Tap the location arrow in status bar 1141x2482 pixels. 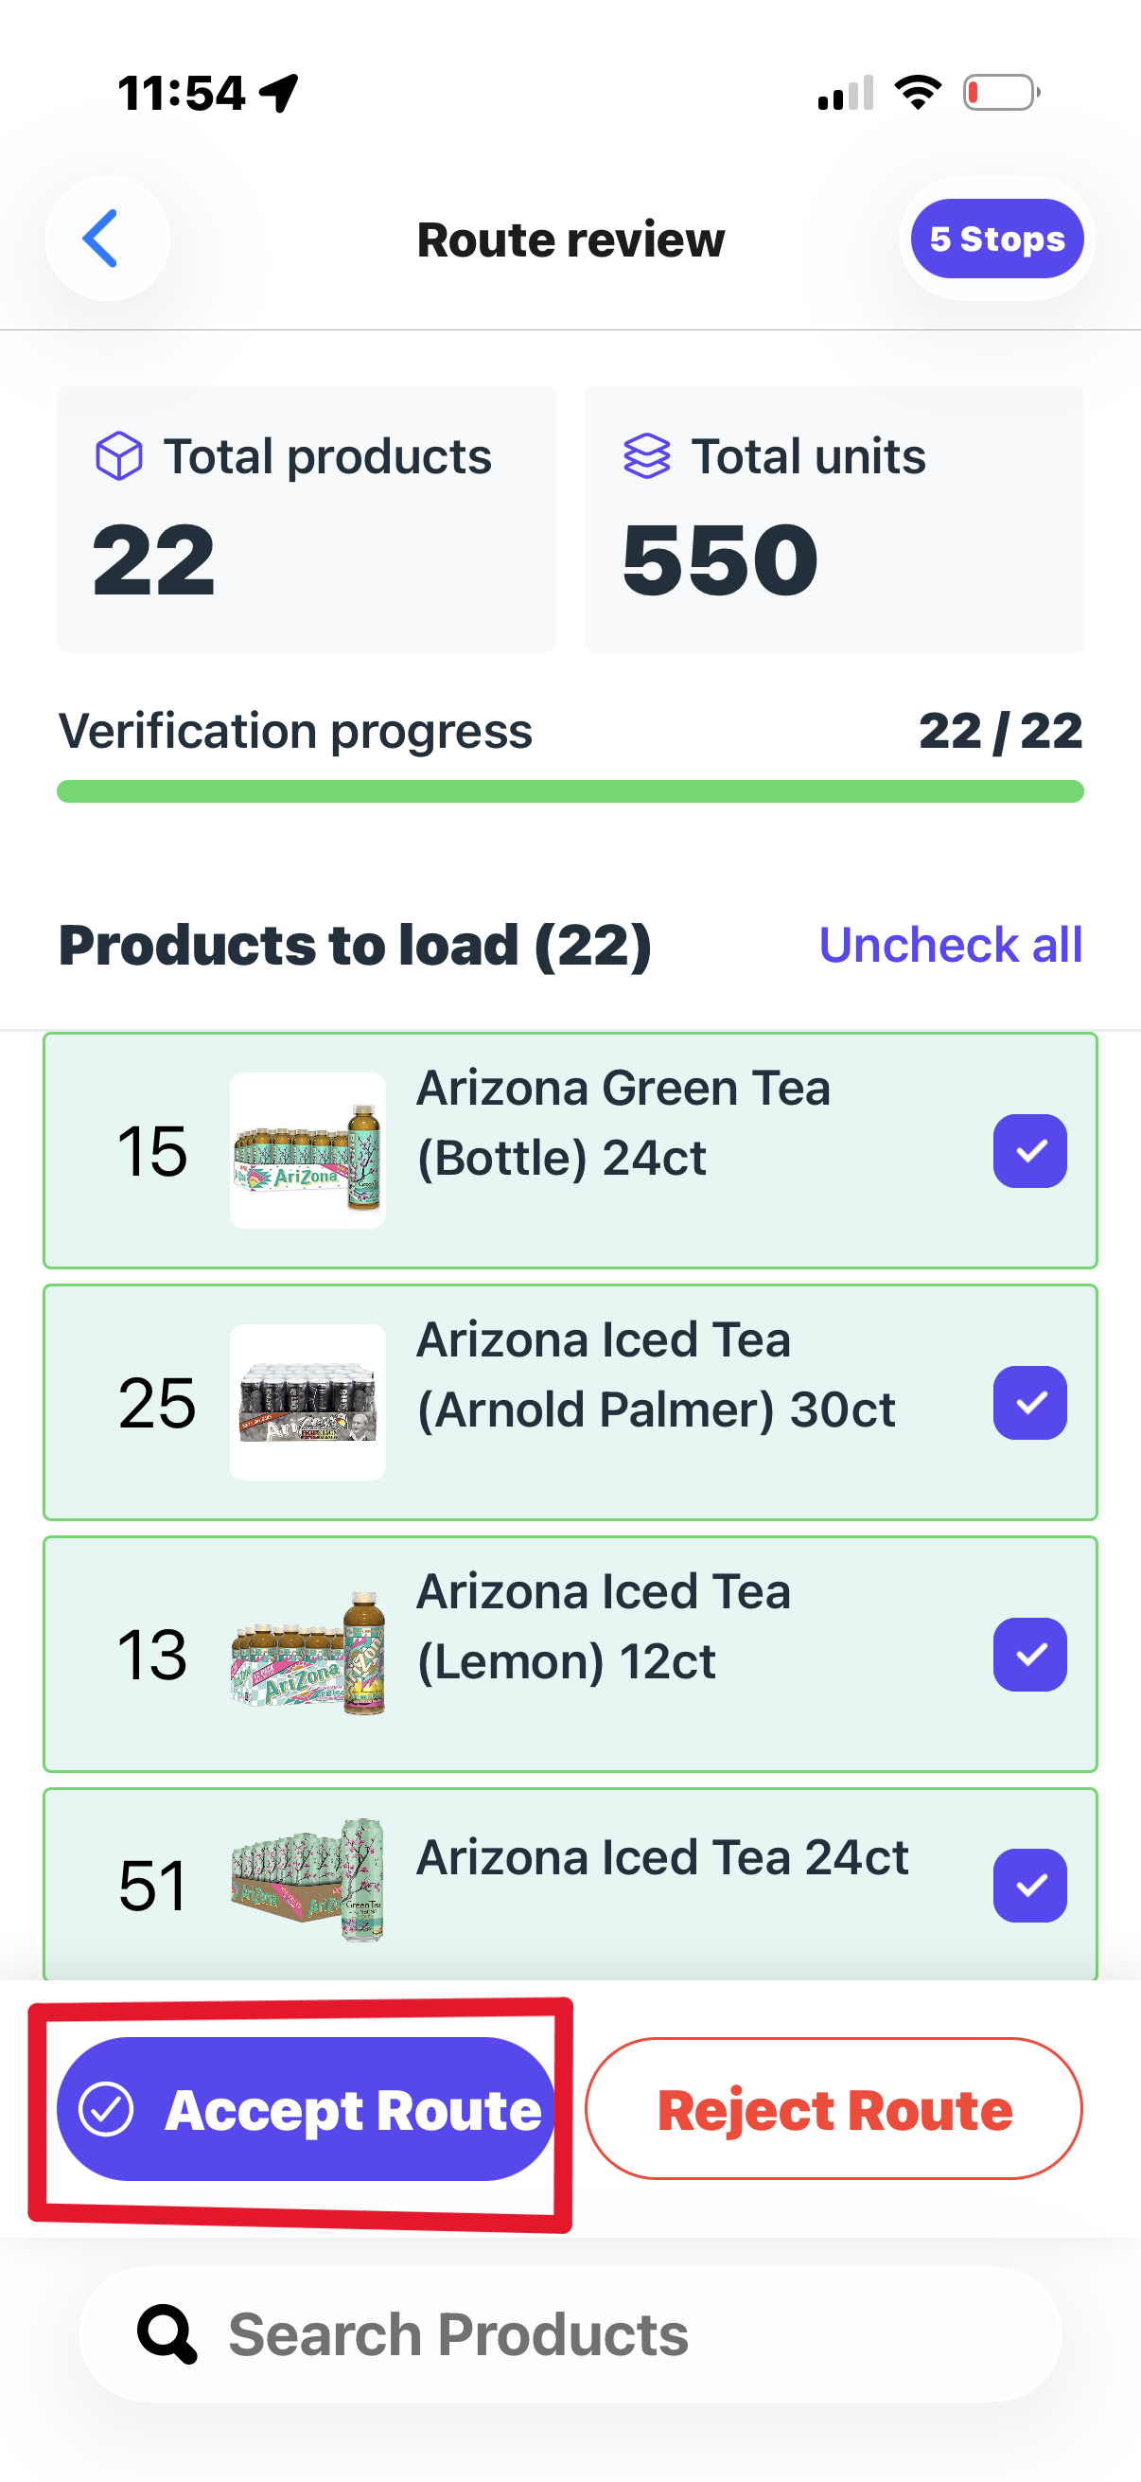coord(279,94)
